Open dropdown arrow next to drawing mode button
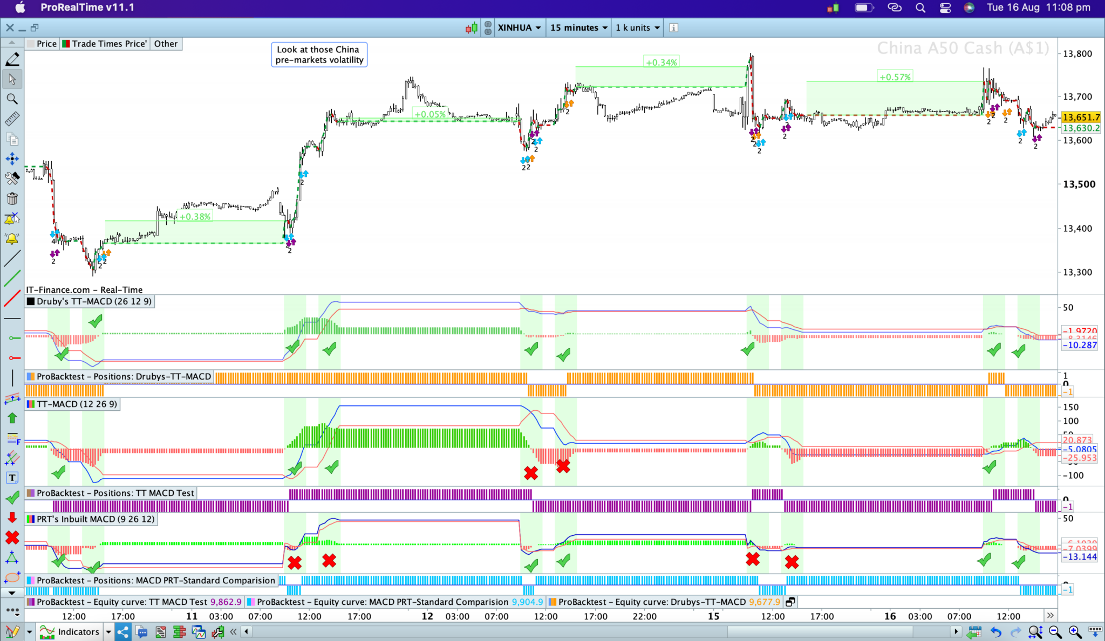 pyautogui.click(x=29, y=632)
